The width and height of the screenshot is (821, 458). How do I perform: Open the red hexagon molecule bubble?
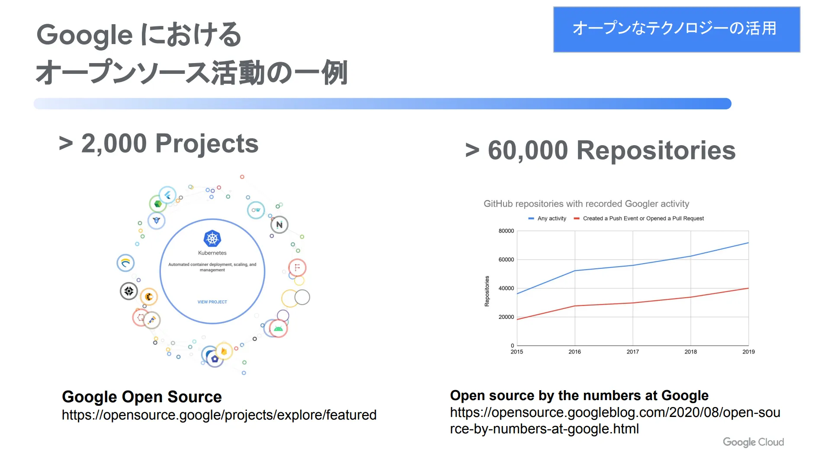140,318
